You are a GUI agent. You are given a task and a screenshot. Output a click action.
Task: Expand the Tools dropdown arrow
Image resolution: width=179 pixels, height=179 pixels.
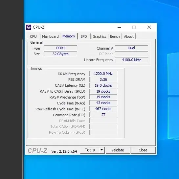101,150
